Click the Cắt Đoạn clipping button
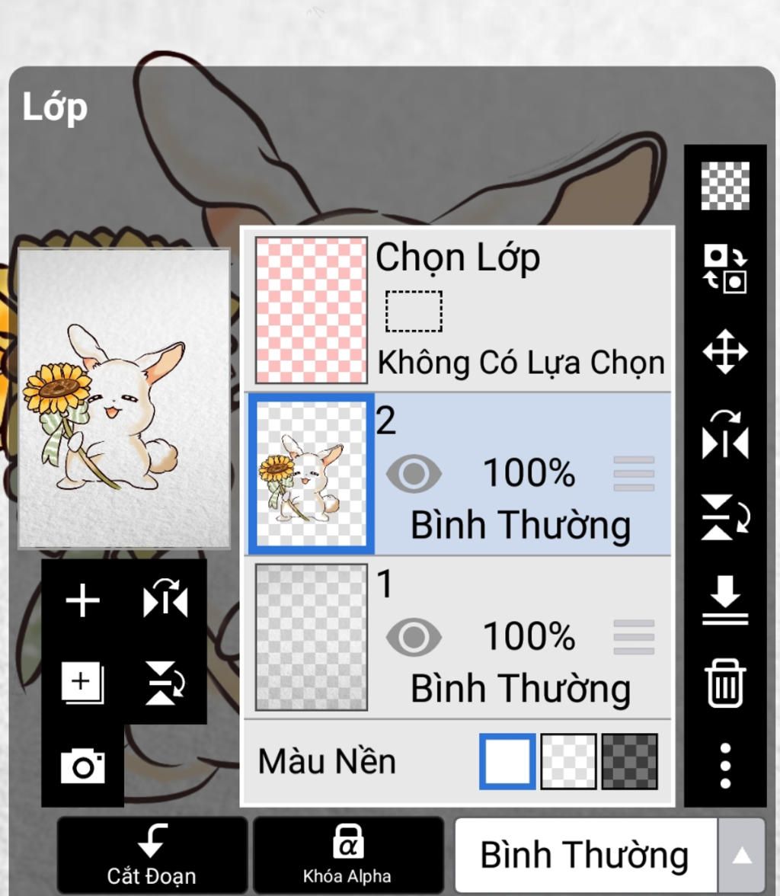780x896 pixels. [x=152, y=855]
